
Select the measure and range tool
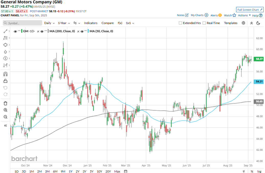point(5,65)
